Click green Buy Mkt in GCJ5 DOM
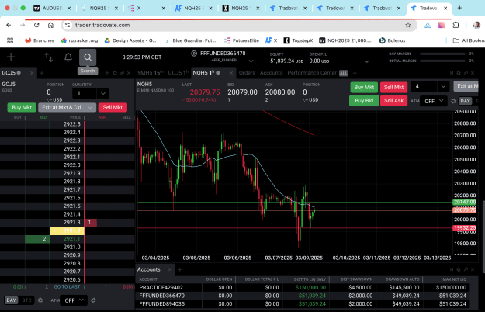Image resolution: width=485 pixels, height=312 pixels. pyautogui.click(x=22, y=107)
